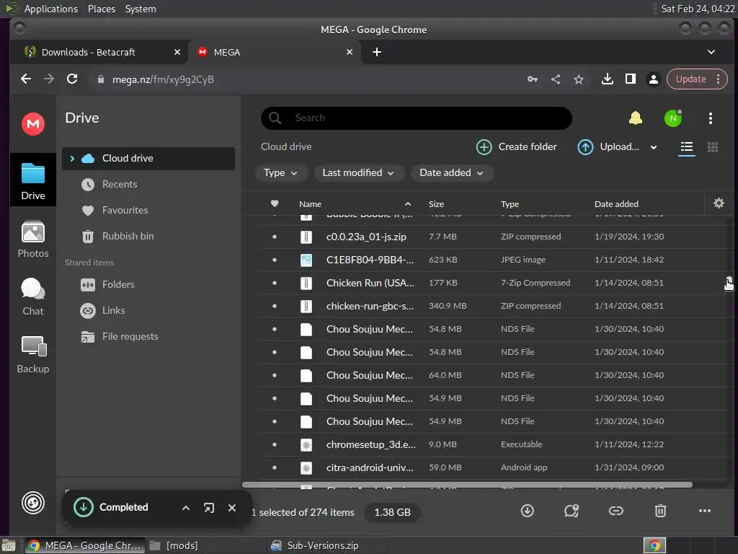Open more actions ellipsis in bottom bar
This screenshot has height=554, width=738.
pyautogui.click(x=705, y=511)
